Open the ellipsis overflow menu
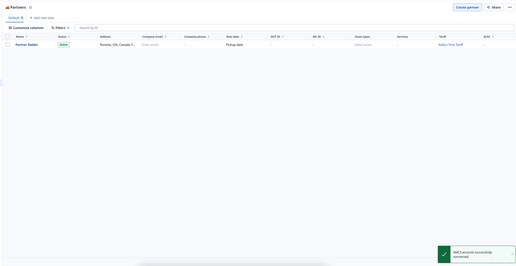This screenshot has height=266, width=516. [x=509, y=7]
